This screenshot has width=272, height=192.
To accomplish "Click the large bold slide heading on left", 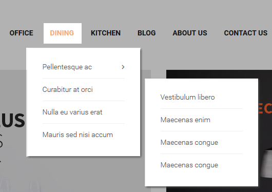I will tap(12, 121).
